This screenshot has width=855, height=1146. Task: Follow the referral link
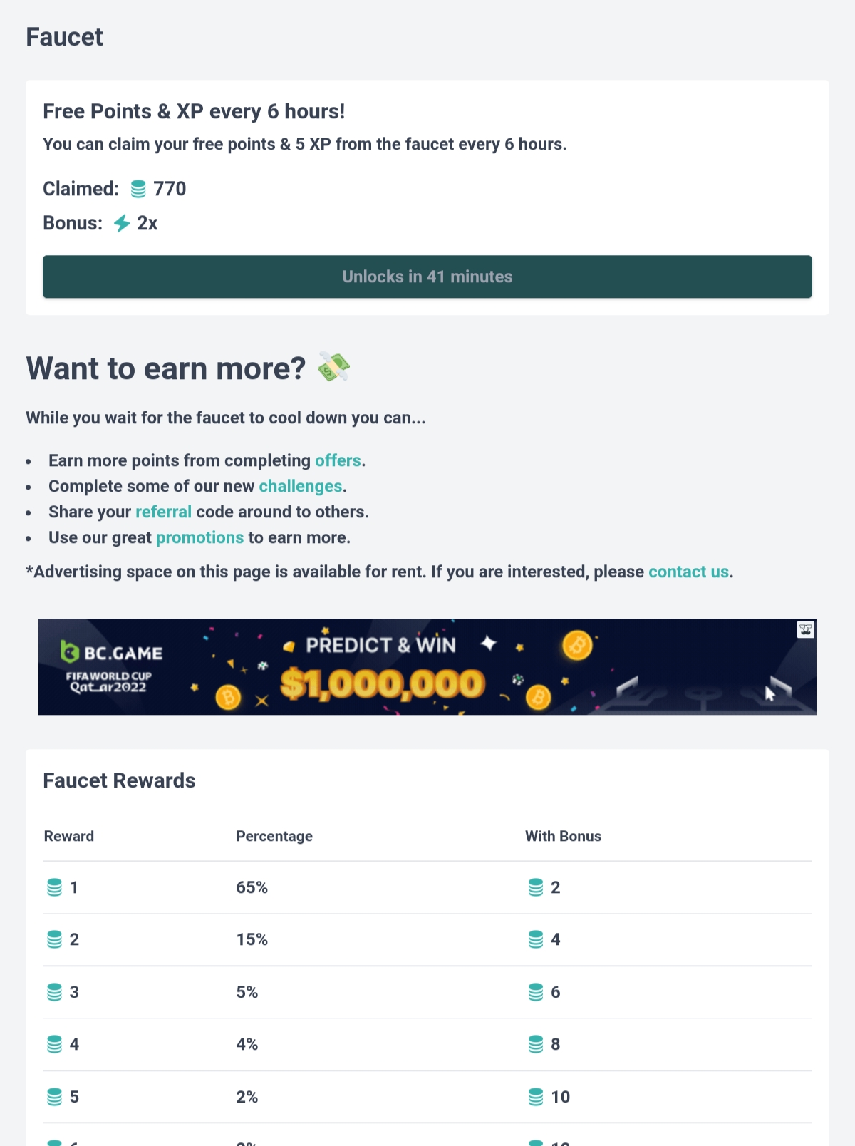click(x=163, y=512)
